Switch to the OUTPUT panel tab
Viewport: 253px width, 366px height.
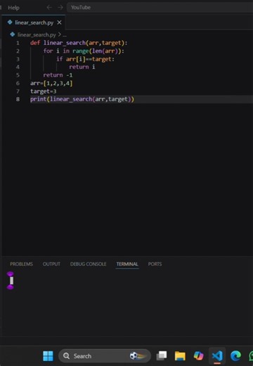(51, 264)
